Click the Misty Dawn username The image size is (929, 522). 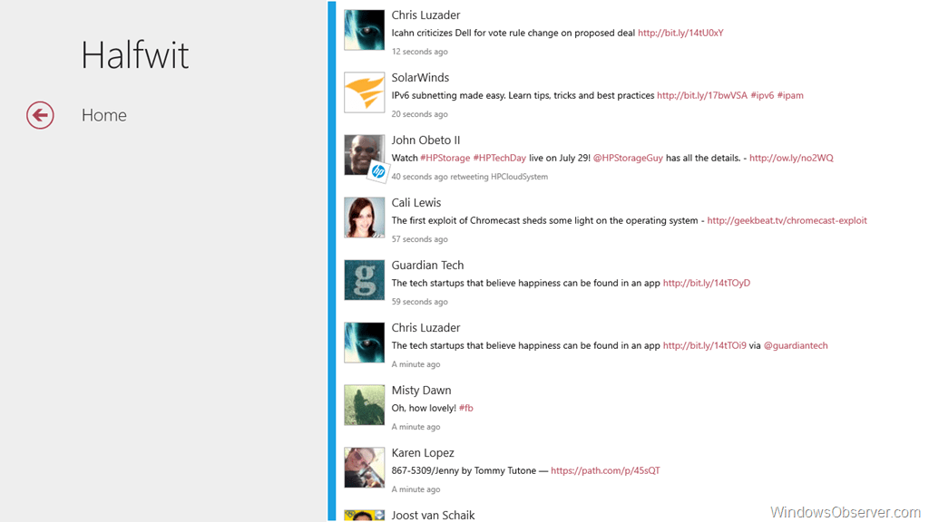tap(421, 391)
